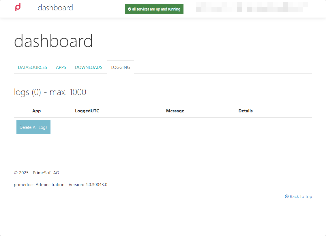Click the LoggedUTC column header
Viewport: 326px width, 236px height.
point(87,111)
